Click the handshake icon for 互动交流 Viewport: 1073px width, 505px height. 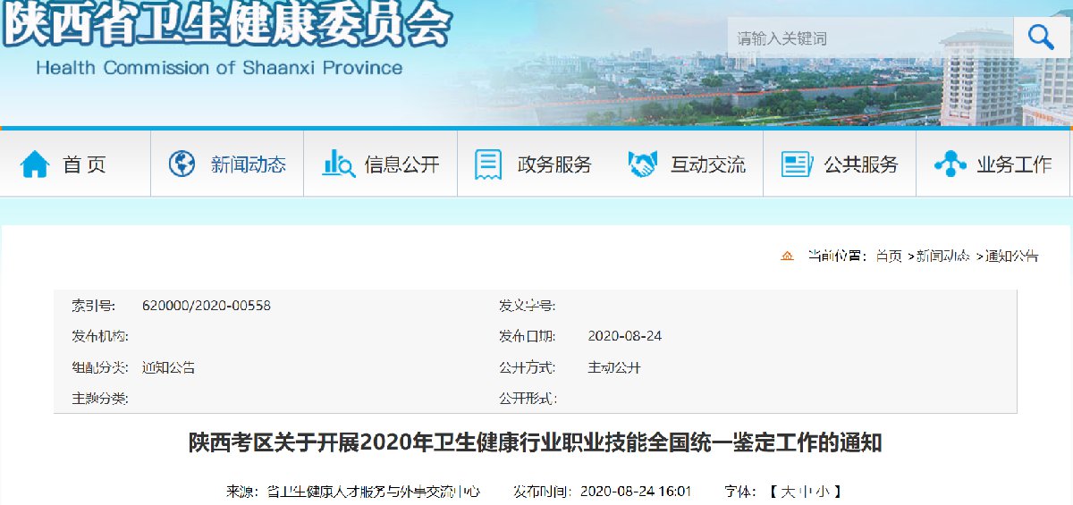tap(643, 164)
